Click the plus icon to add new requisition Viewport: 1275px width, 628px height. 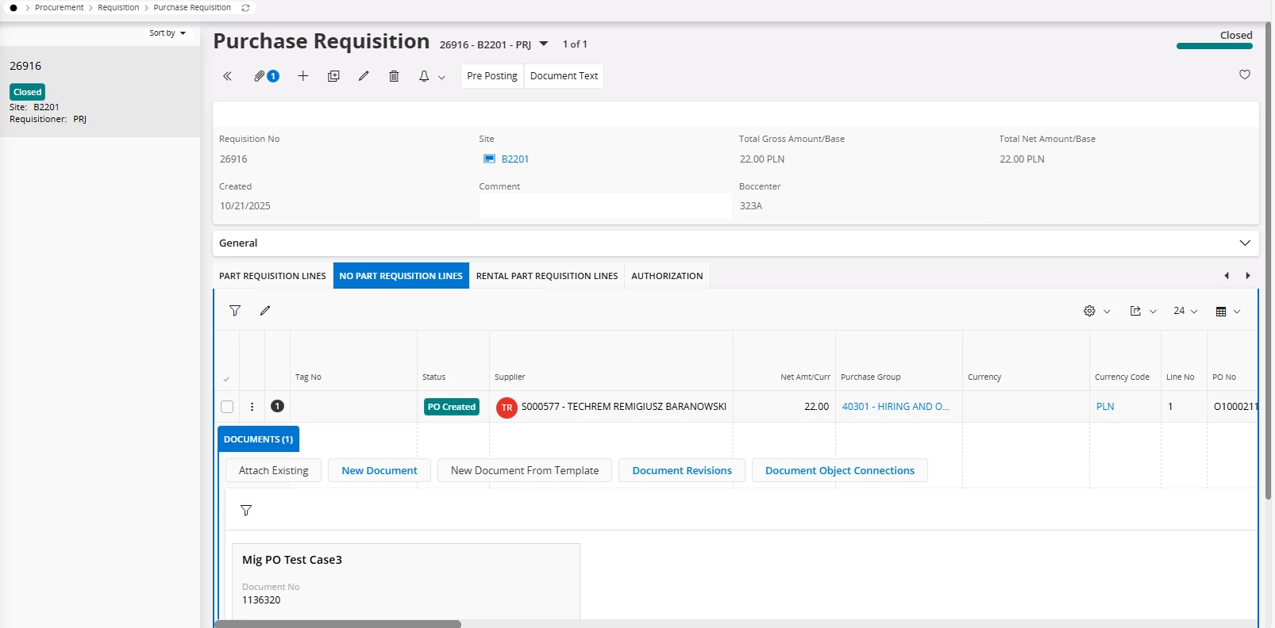click(302, 76)
